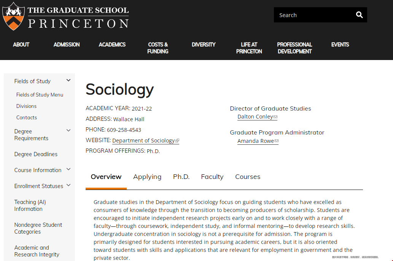
Task: Open the Diversity menu
Action: coord(204,44)
